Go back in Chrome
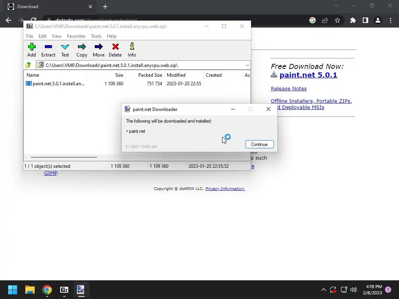The height and width of the screenshot is (299, 399). (9, 20)
